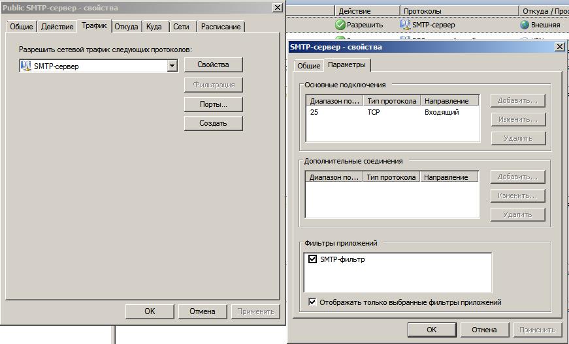
Task: Select the Откуда tab
Action: (126, 27)
